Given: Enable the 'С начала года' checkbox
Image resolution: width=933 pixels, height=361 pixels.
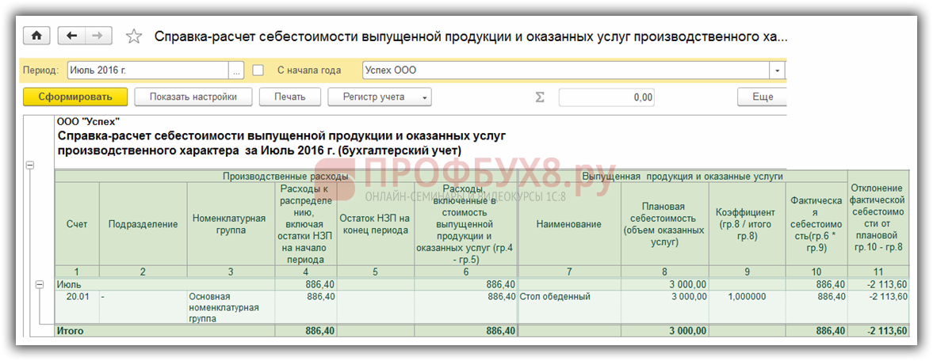Looking at the screenshot, I should pos(258,70).
